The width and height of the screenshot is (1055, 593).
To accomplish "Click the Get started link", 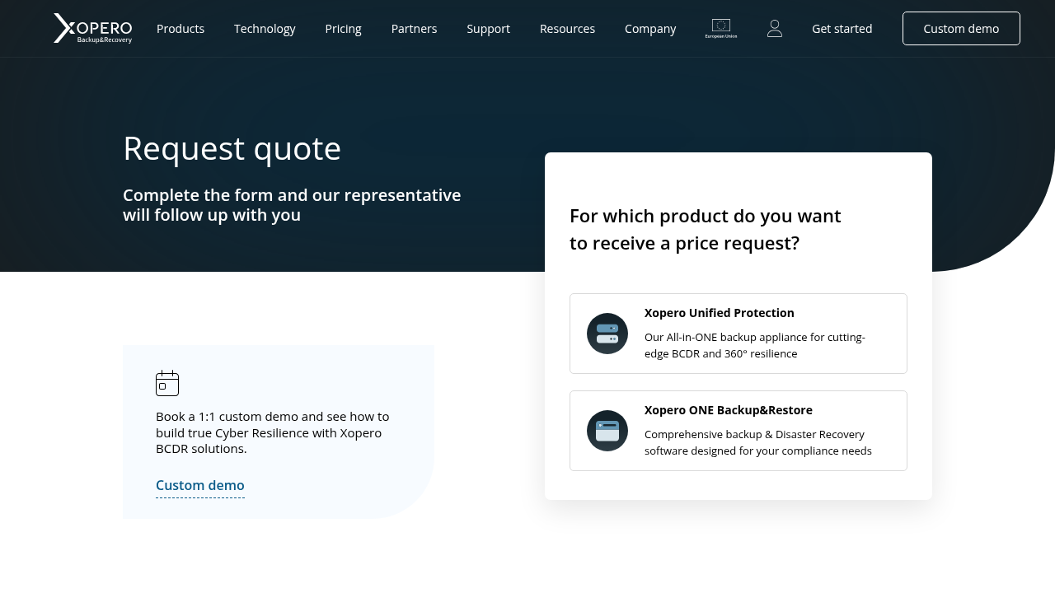I will 842,29.
